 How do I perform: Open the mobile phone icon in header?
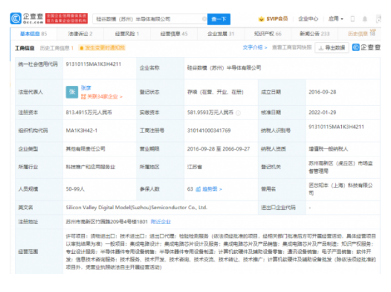[x=353, y=19]
